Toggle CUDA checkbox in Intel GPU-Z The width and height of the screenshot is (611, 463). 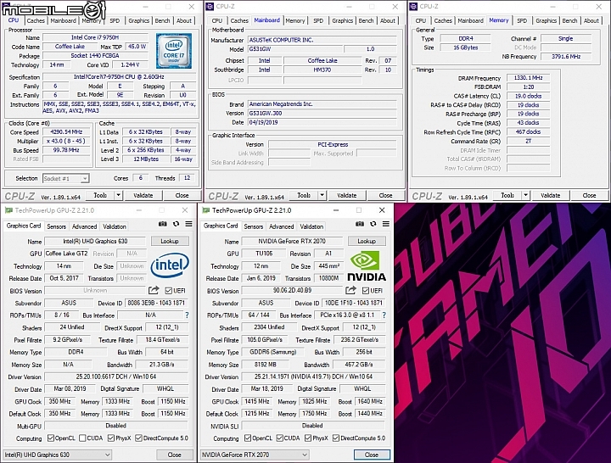tap(82, 438)
